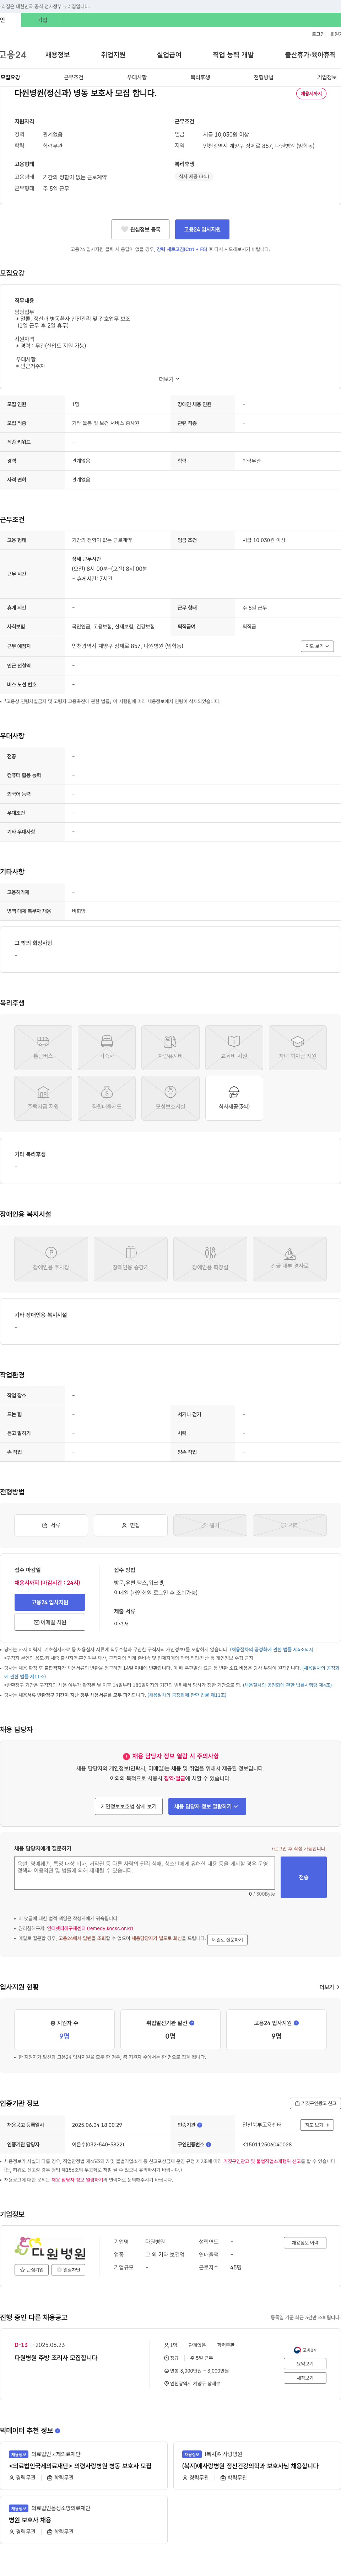Open the 채용정보 menu
The image size is (341, 2576).
coord(57,55)
